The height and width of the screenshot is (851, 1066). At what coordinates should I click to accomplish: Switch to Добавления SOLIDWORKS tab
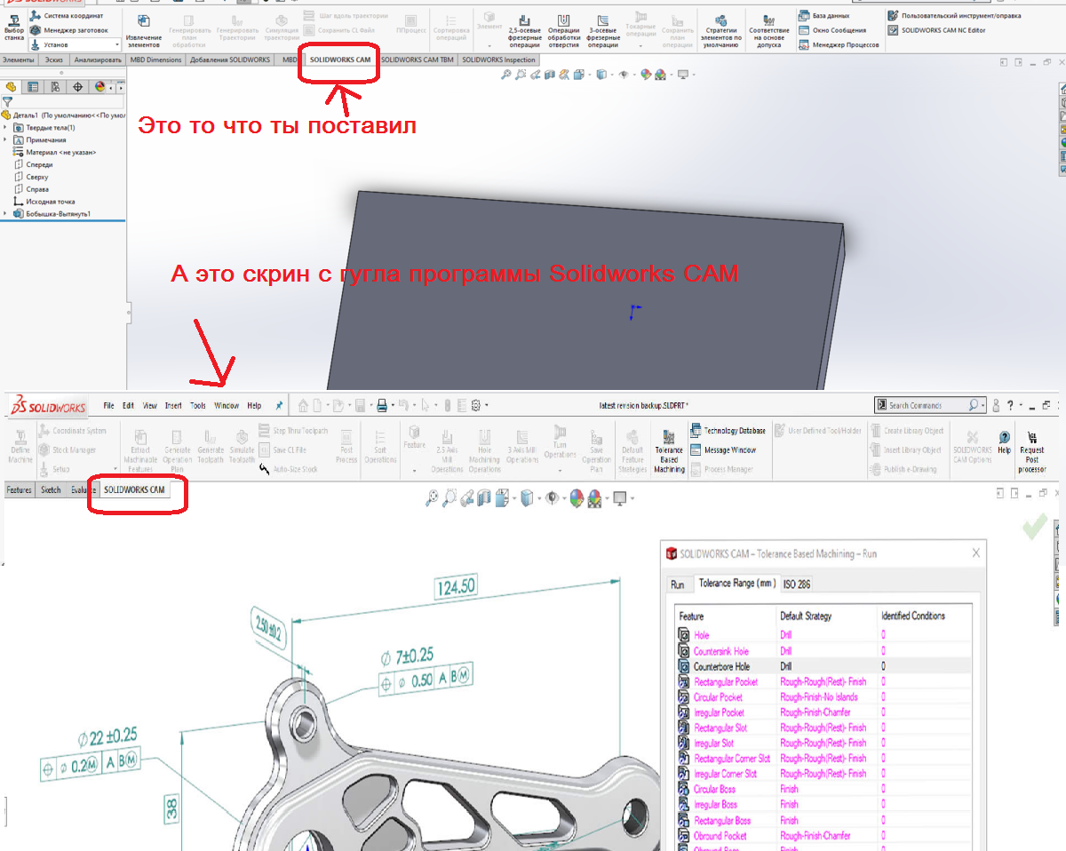230,60
